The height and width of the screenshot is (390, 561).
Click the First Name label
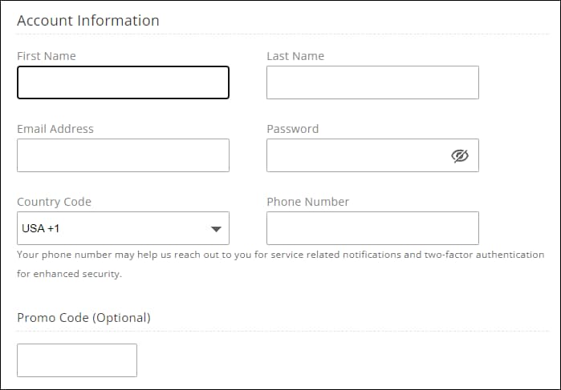47,56
